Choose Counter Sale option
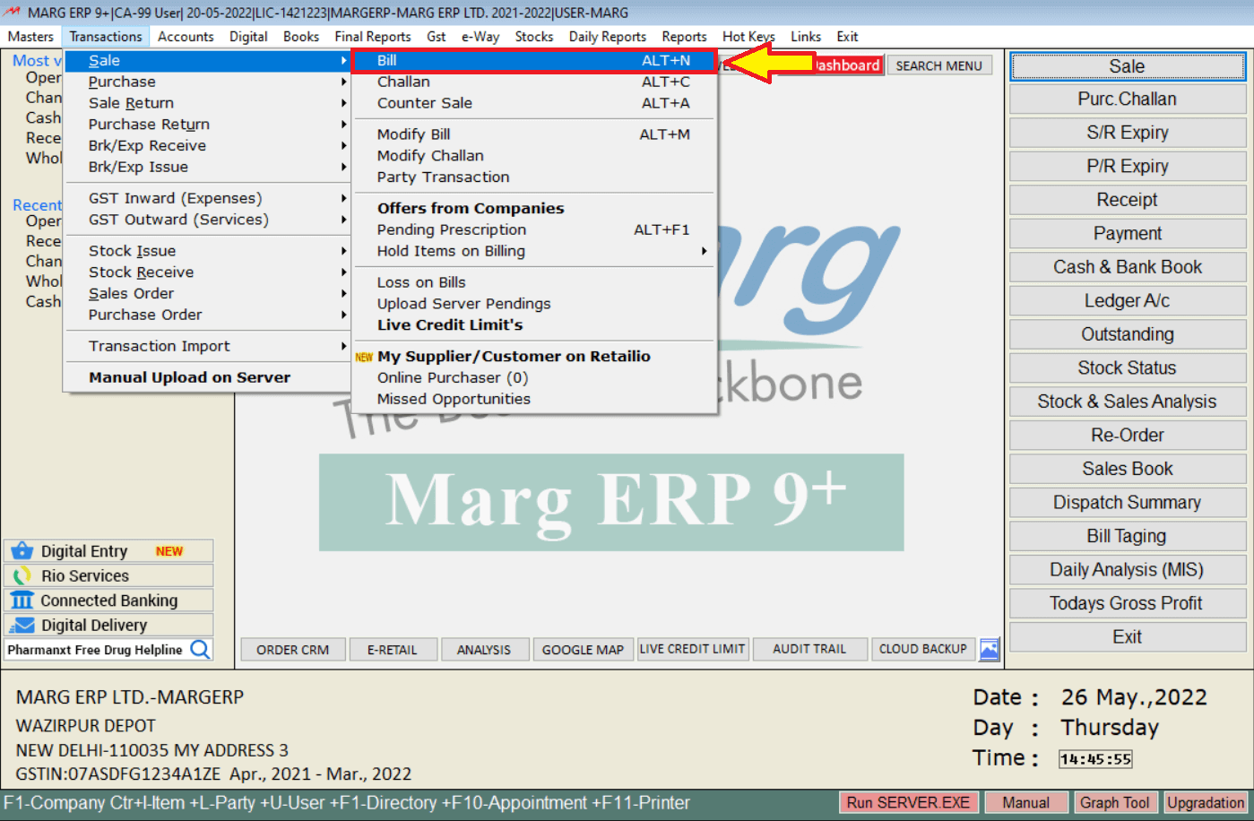This screenshot has width=1254, height=821. coord(534,103)
